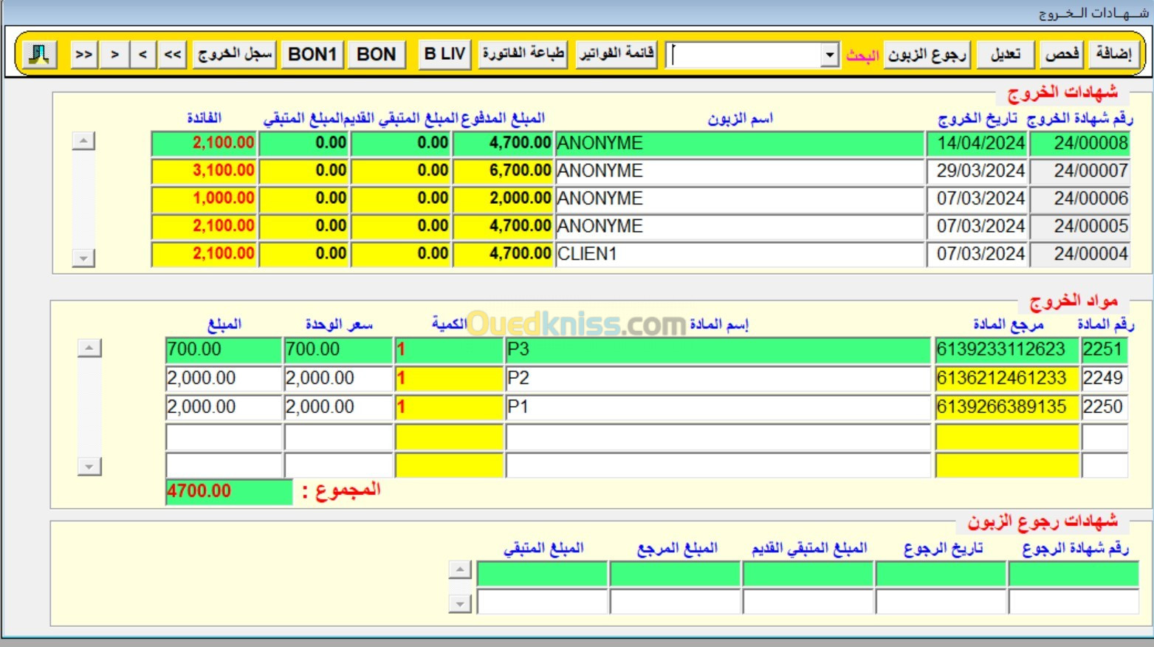Click material number 2250
The width and height of the screenshot is (1154, 647).
click(1105, 407)
